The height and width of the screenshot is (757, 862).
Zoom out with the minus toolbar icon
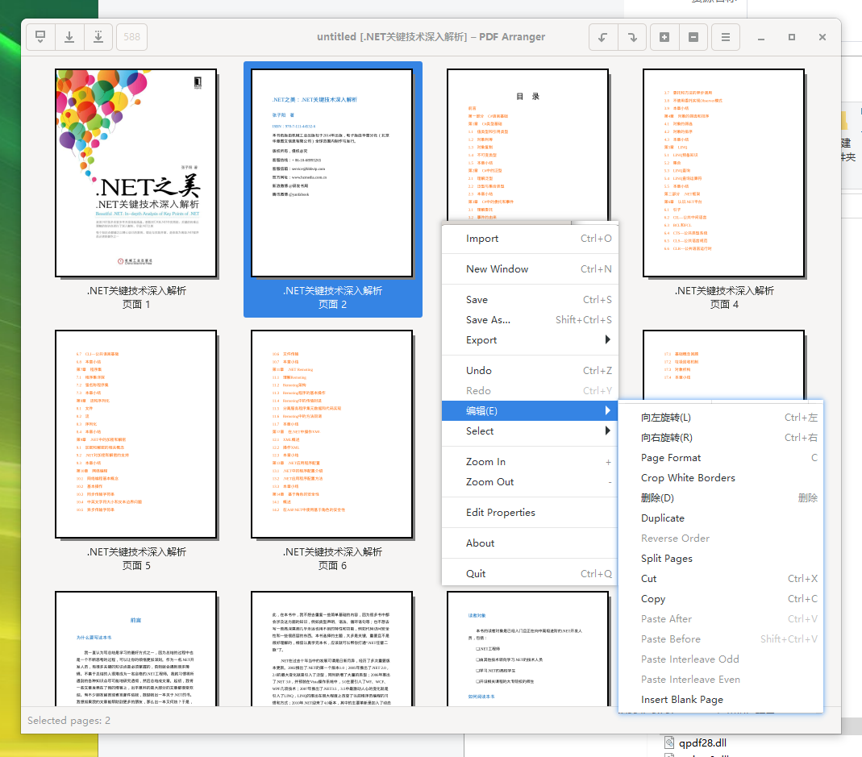click(x=693, y=37)
